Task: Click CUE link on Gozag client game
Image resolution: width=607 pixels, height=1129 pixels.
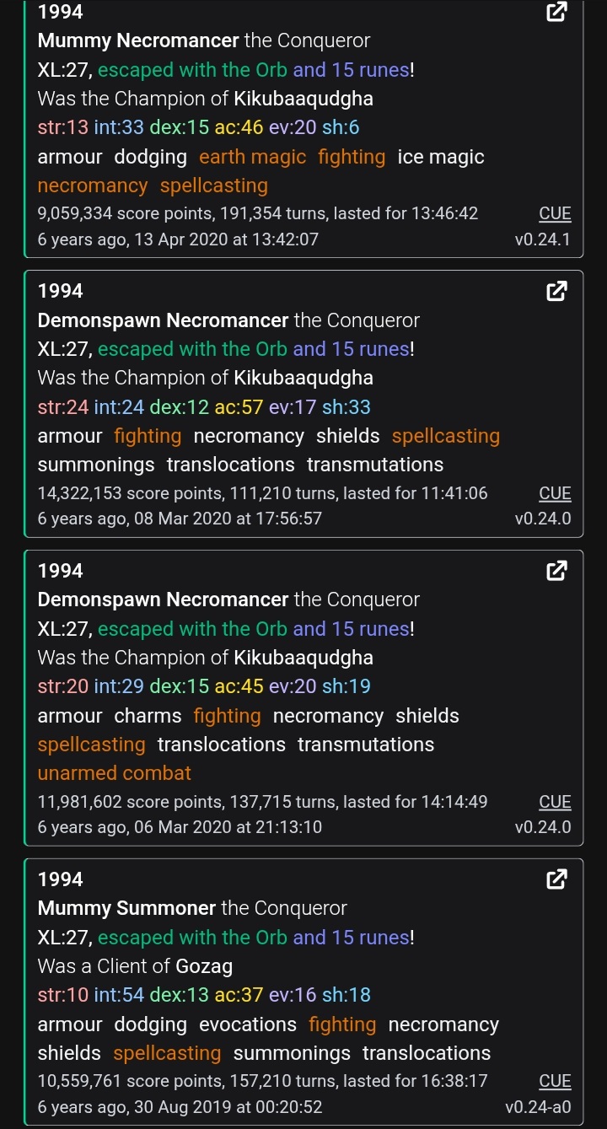Action: [555, 1081]
